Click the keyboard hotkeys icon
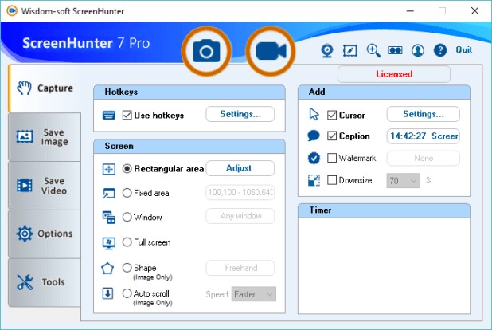Screen dimensions: 492x330 pos(109,116)
